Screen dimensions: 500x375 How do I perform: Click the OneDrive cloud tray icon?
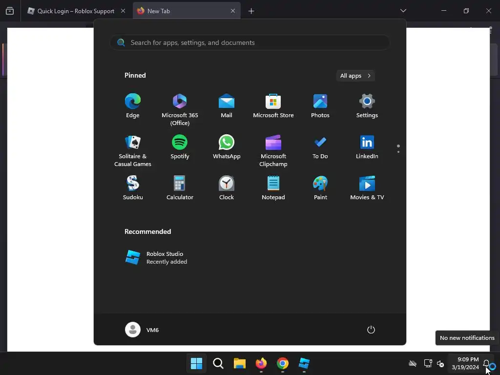coord(413,363)
